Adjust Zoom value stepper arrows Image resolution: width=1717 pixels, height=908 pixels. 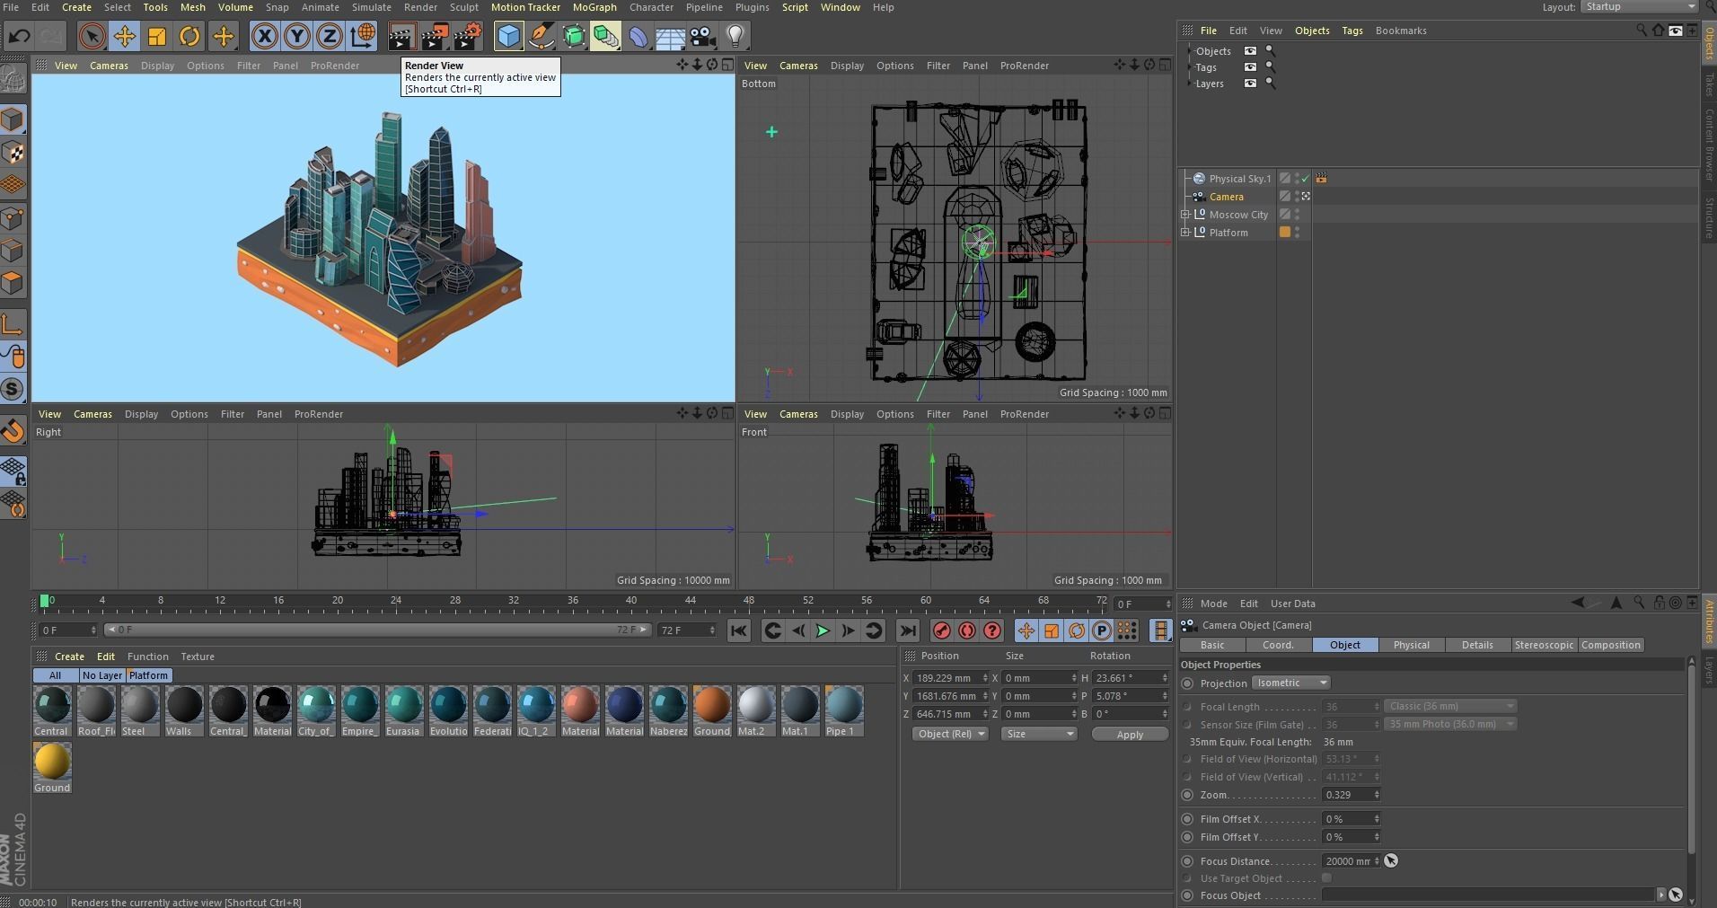click(1376, 795)
